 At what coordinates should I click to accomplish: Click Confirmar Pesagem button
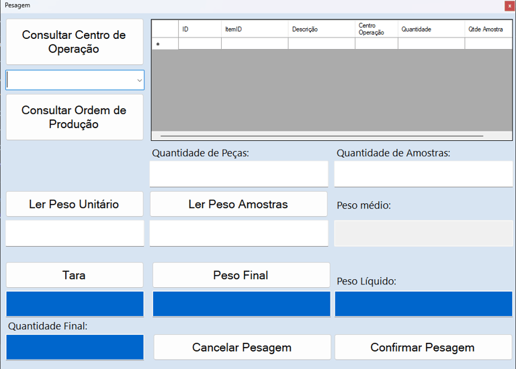click(x=423, y=348)
